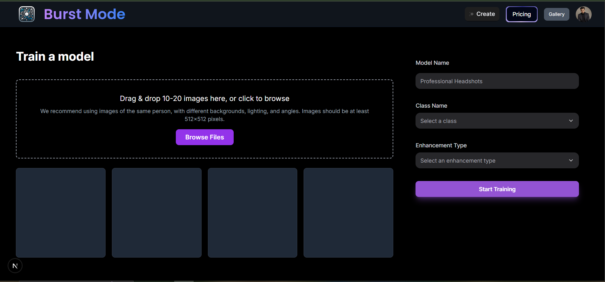Focus the Model Name input field
This screenshot has width=605, height=282.
[497, 81]
